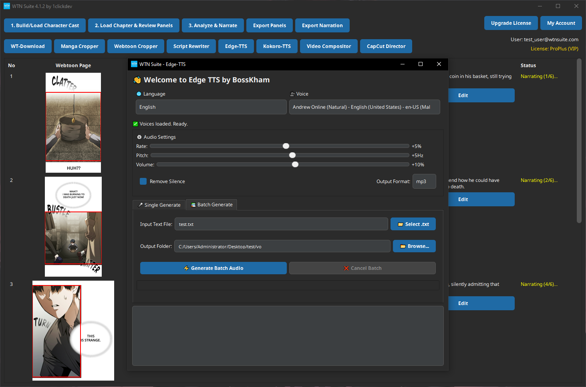Open the mp3 Output Format selector

tap(424, 181)
